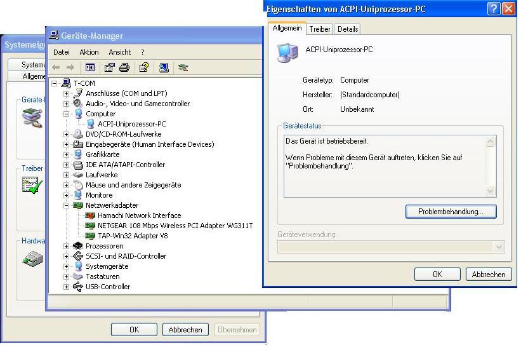
Task: Click the rightmost toolbar icon in Geräte-Manager
Action: tap(183, 67)
